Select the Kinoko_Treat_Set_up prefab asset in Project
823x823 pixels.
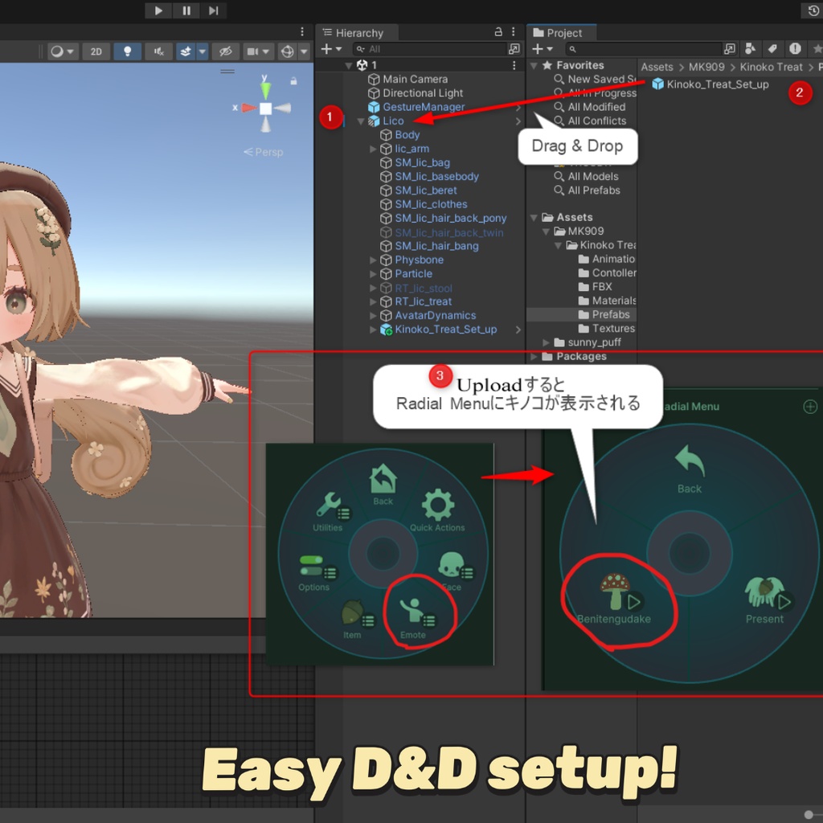(710, 84)
